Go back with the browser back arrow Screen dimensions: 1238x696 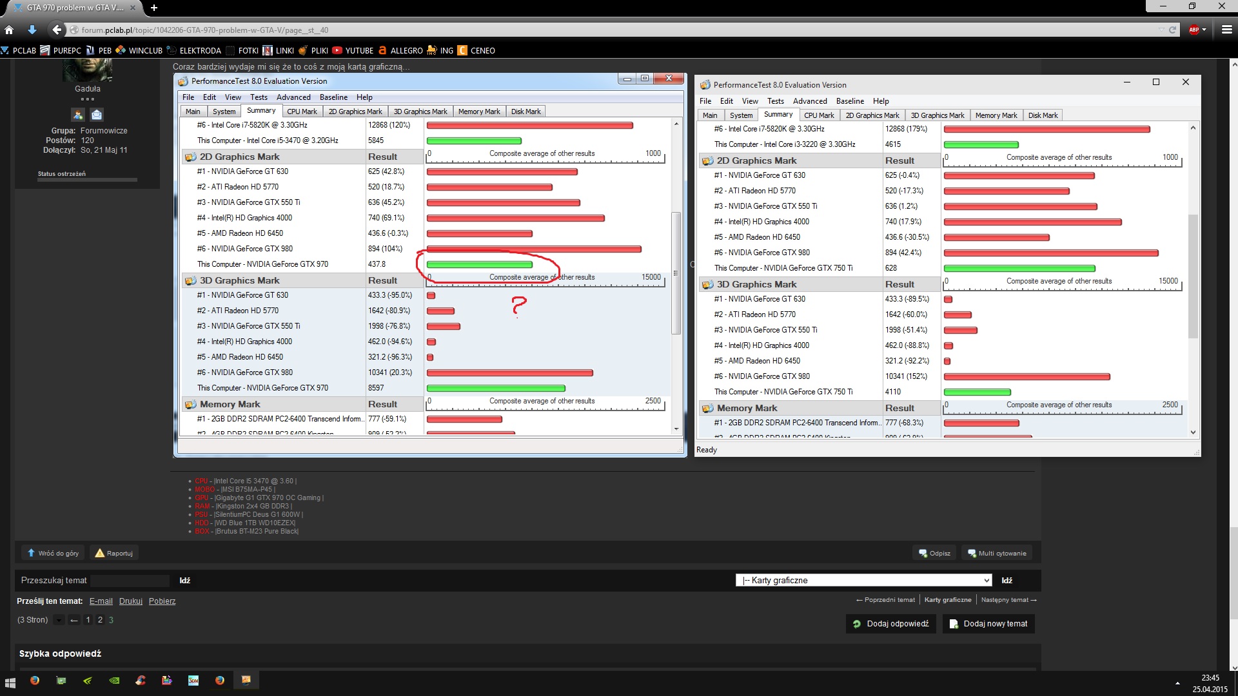tap(57, 30)
